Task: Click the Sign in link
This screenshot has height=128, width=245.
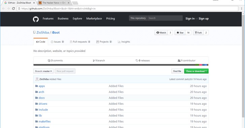Action: click(x=190, y=19)
